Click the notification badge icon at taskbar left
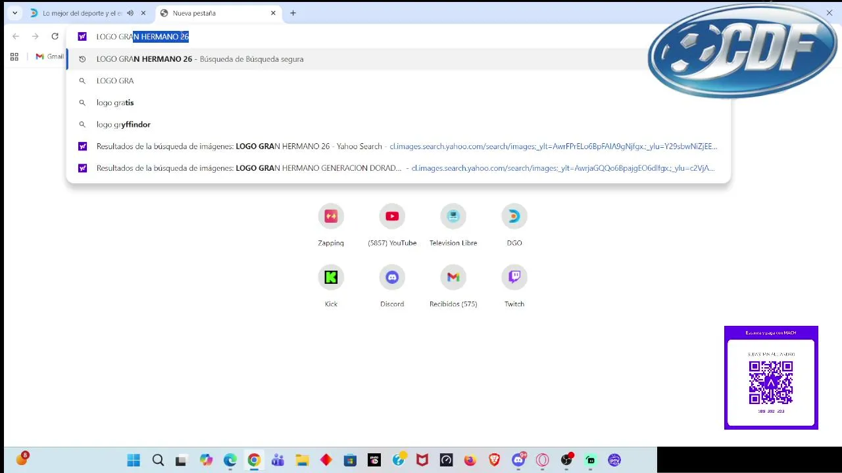The image size is (842, 473). point(22,459)
